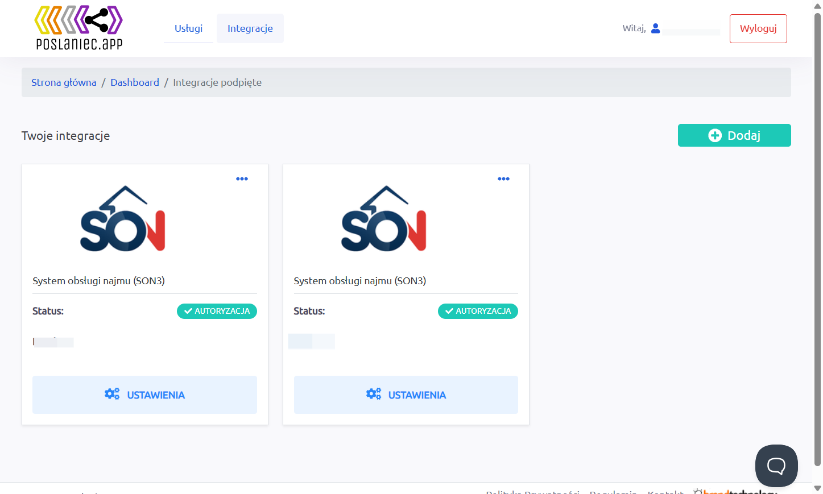Open USTAWIENIA on the second integration card
This screenshot has width=823, height=494.
point(406,395)
